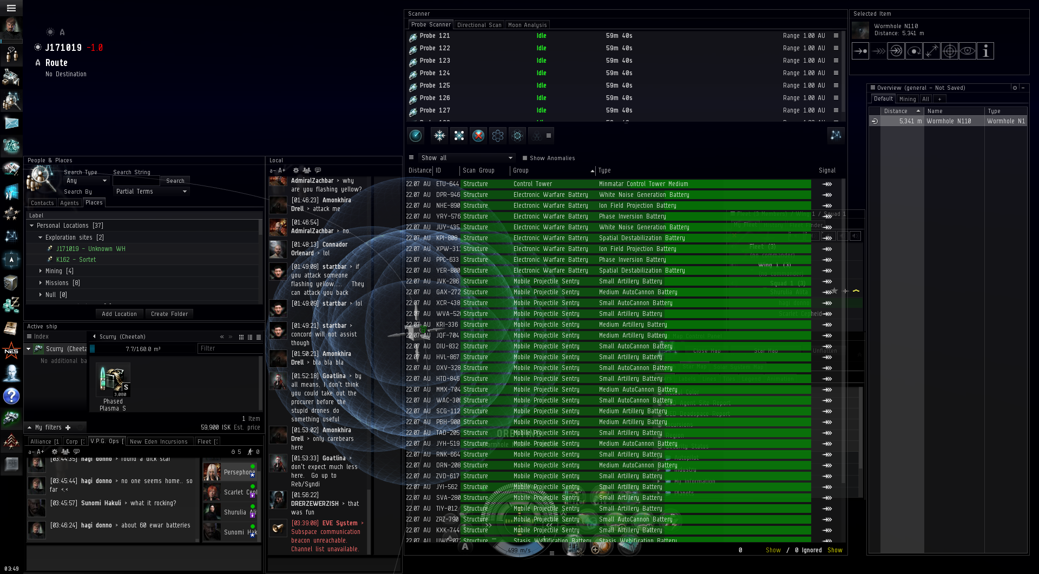Click the Add Location button
Screen dimensions: 1039x574
point(119,314)
